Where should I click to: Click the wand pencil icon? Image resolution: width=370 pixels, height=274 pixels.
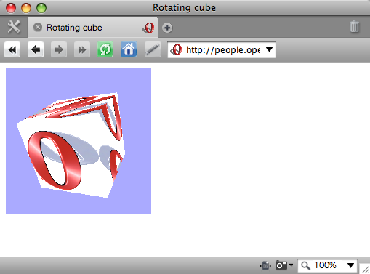point(153,49)
